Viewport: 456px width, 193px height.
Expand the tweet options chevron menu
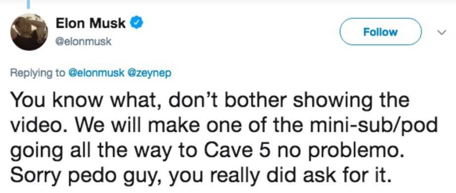(x=442, y=33)
